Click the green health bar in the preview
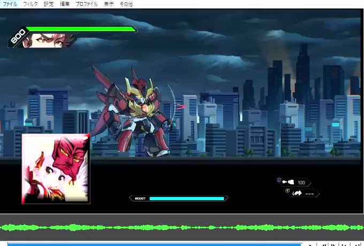Image resolution: width=364 pixels, height=246 pixels. (x=81, y=29)
